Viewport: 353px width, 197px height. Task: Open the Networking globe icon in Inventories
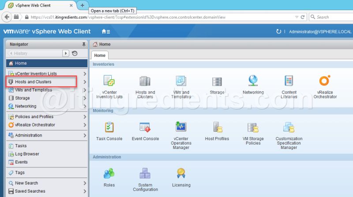[253, 81]
